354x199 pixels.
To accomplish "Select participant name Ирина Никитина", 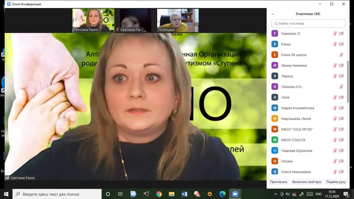I will 294,65.
